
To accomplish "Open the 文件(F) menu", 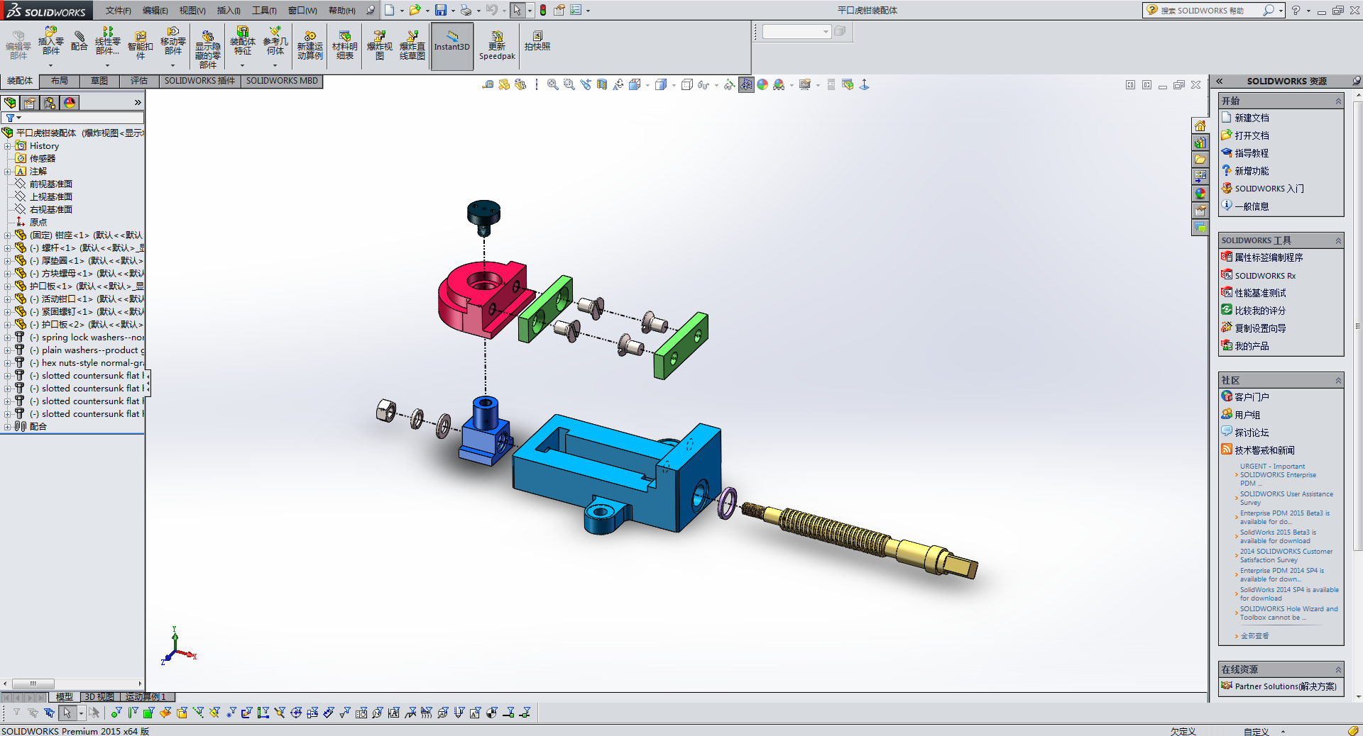I will coord(119,11).
